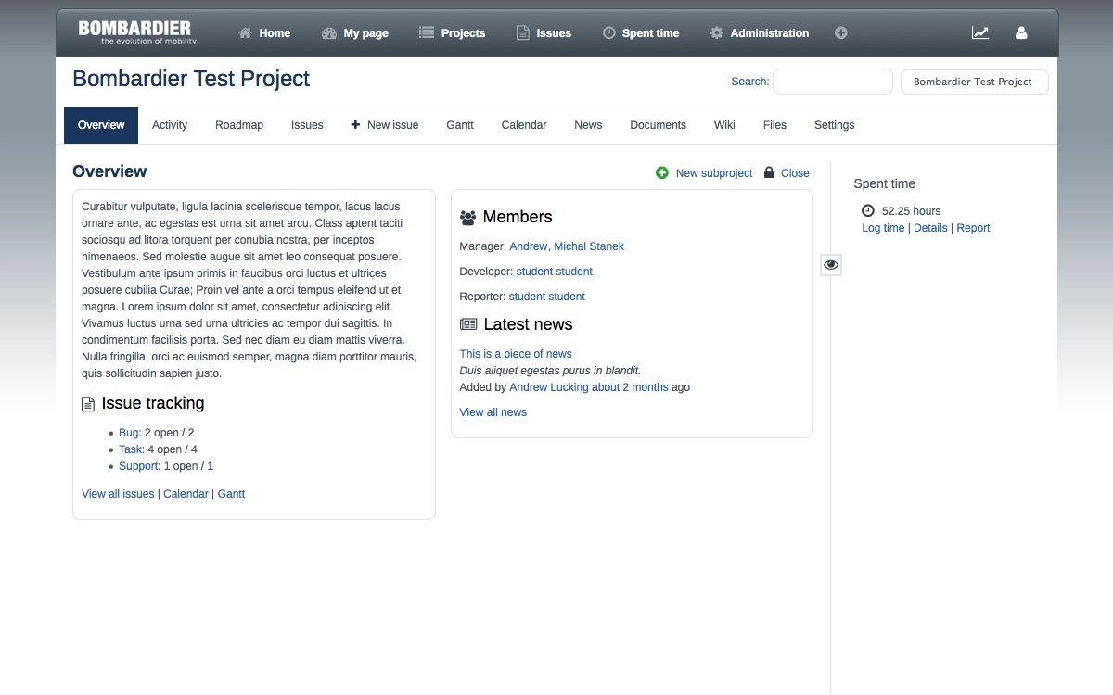Image resolution: width=1113 pixels, height=695 pixels.
Task: Switch to the Calendar tab
Action: (524, 125)
